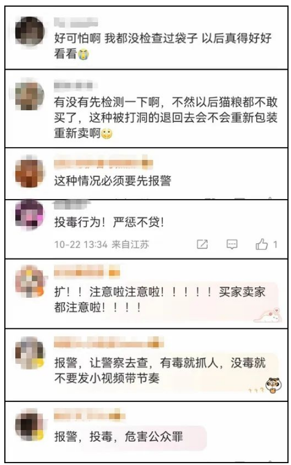Open avatar next to 这种情况必须要先报警

pyautogui.click(x=29, y=172)
